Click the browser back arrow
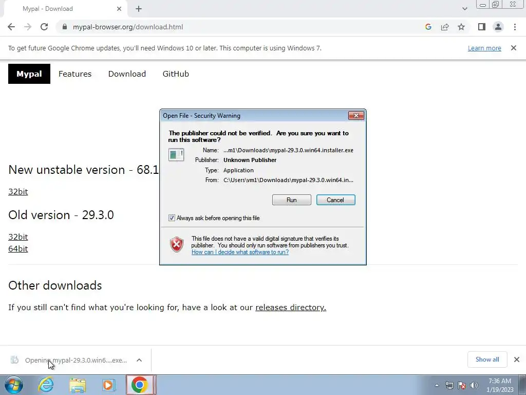 pos(11,27)
